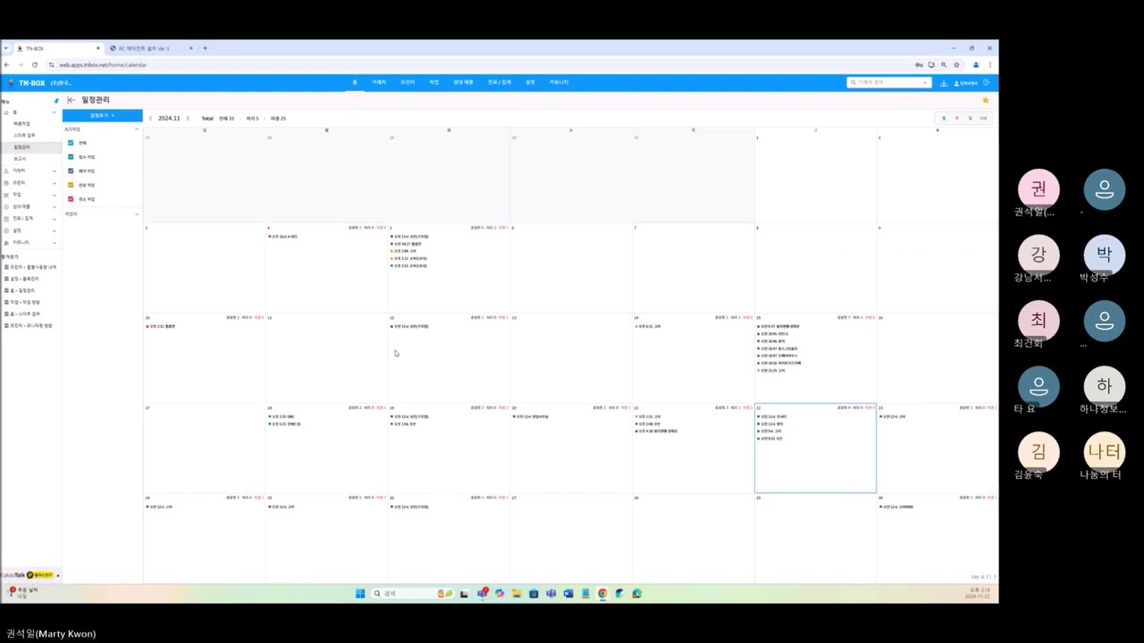Bookmark the page with the address bar star

coord(956,64)
